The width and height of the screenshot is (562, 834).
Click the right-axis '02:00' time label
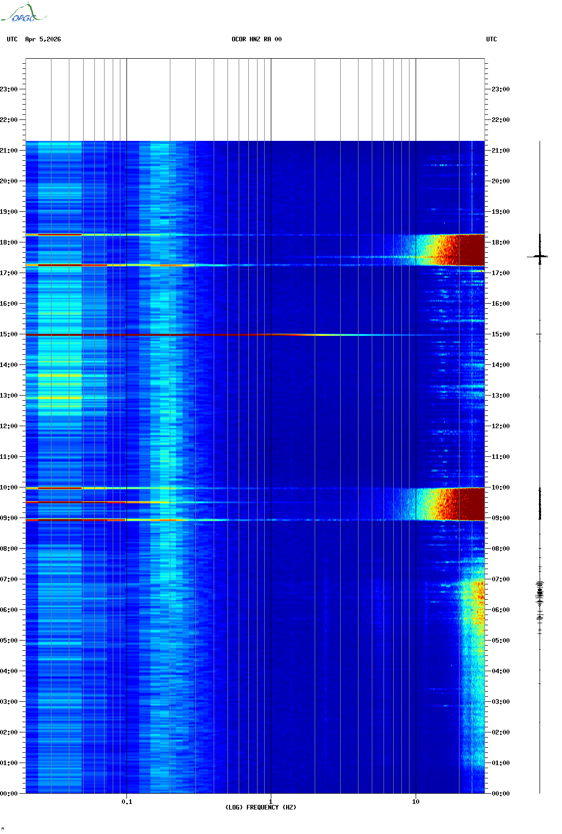pos(500,732)
